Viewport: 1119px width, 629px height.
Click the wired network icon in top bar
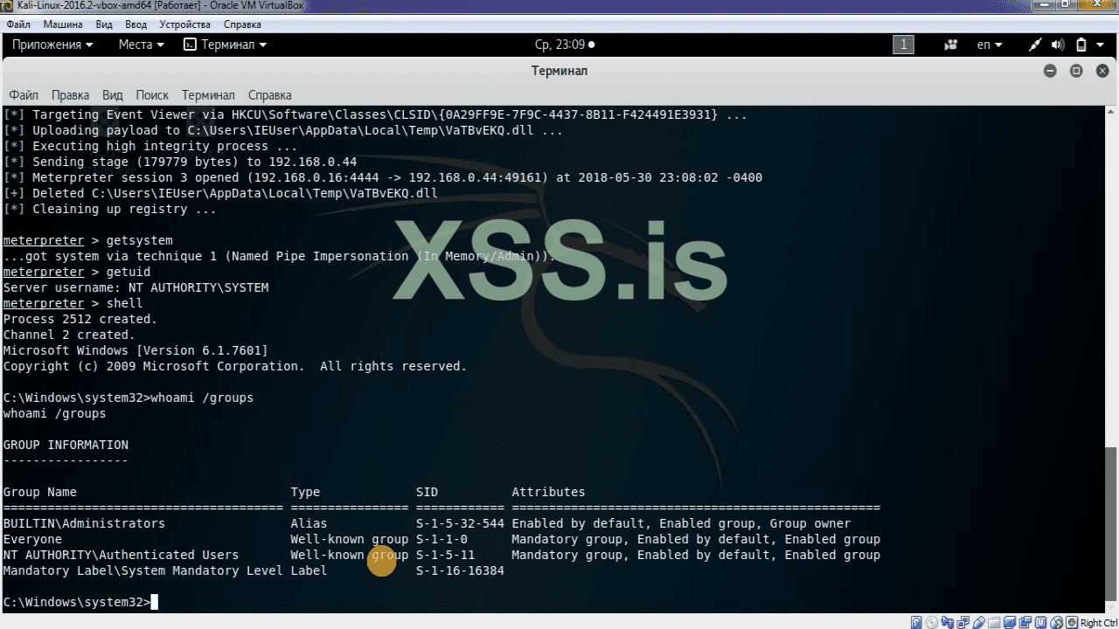(x=1036, y=45)
